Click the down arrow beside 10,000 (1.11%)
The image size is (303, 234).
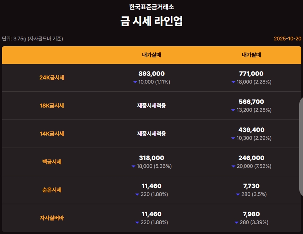tap(135, 82)
